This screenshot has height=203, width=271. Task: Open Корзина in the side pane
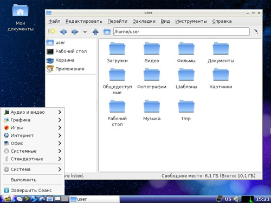pyautogui.click(x=71, y=60)
